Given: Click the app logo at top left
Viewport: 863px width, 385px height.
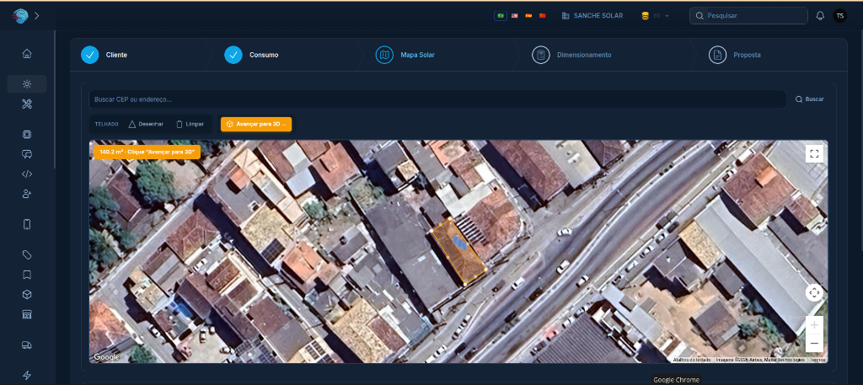Looking at the screenshot, I should [x=20, y=16].
